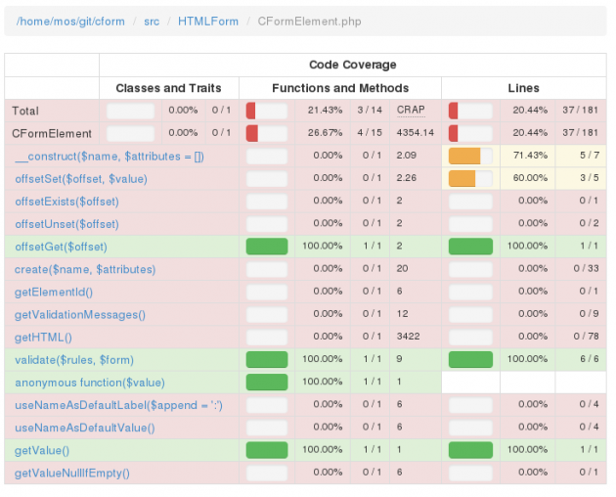Screen dimensions: 616x497
Task: Click the Total row label
Action: click(25, 111)
